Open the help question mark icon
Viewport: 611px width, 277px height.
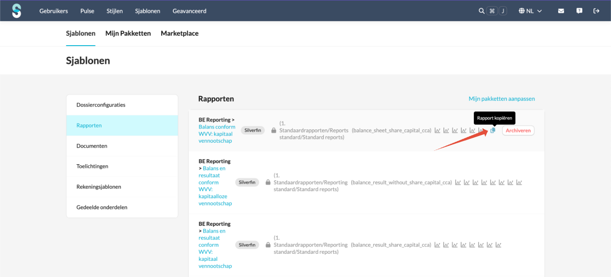click(x=579, y=11)
